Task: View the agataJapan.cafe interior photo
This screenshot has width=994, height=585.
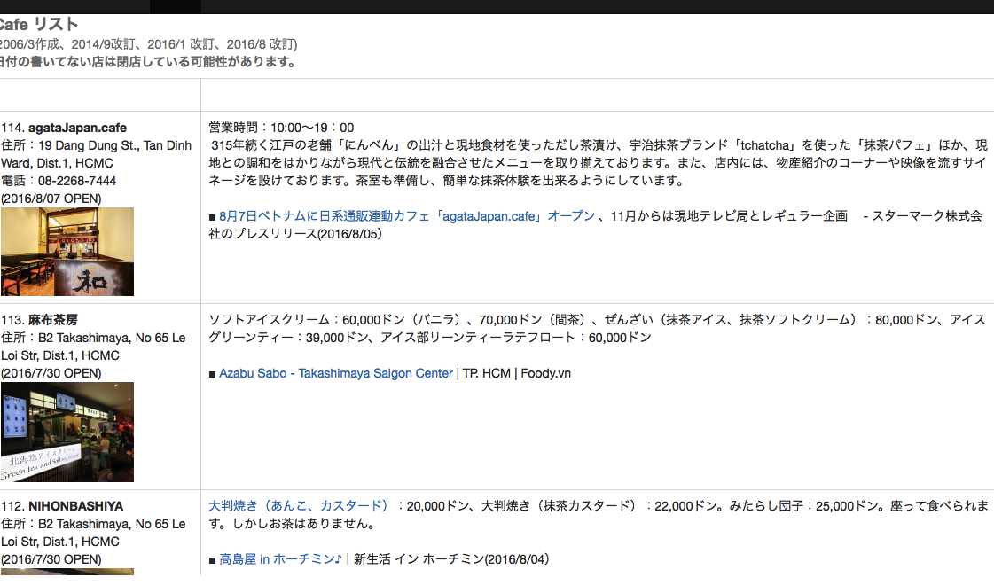Action: pyautogui.click(x=67, y=252)
